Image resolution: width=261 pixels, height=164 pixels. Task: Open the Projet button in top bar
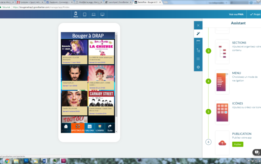(x=255, y=15)
